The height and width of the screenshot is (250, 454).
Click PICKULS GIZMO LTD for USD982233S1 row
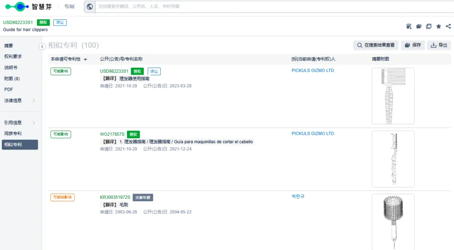coord(313,70)
